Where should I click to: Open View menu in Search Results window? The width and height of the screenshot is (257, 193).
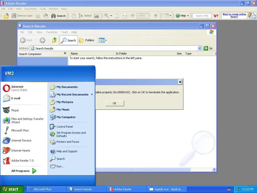tap(39, 32)
